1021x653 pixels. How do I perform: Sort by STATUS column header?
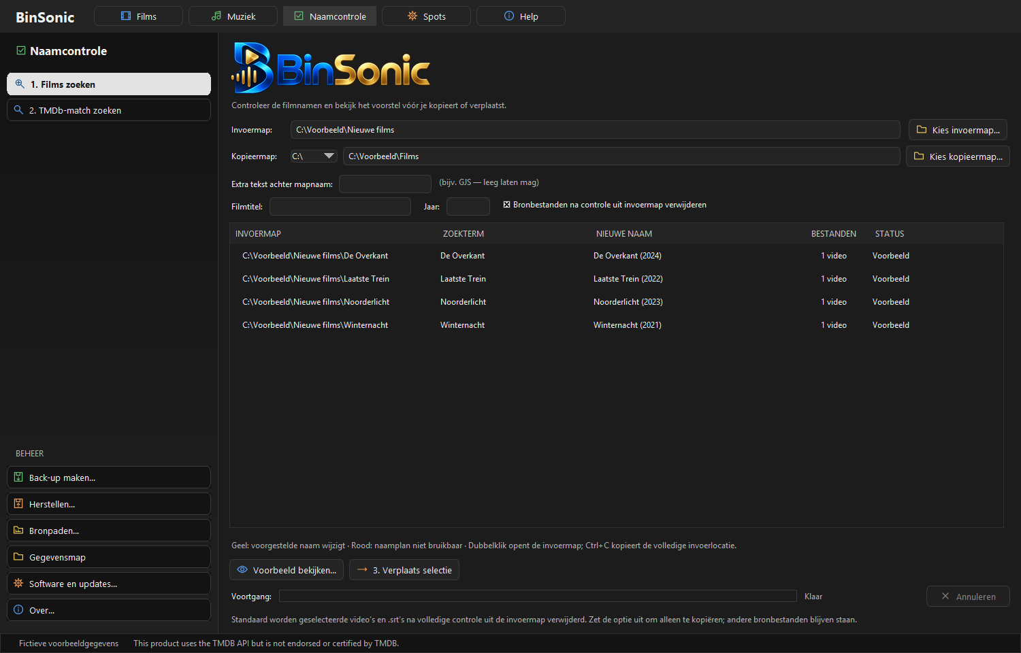click(890, 234)
